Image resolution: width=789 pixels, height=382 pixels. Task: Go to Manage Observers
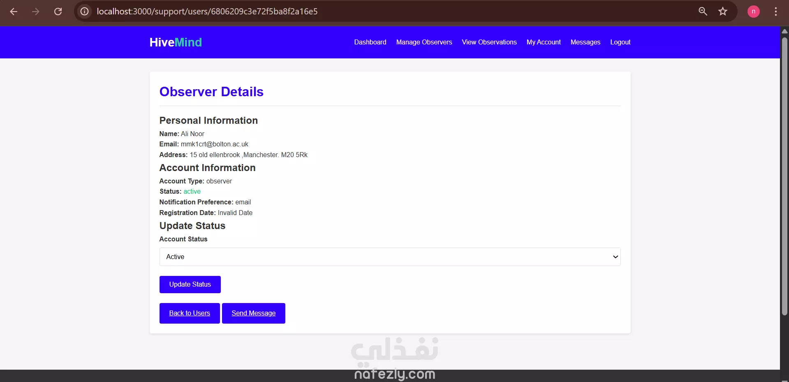[424, 42]
